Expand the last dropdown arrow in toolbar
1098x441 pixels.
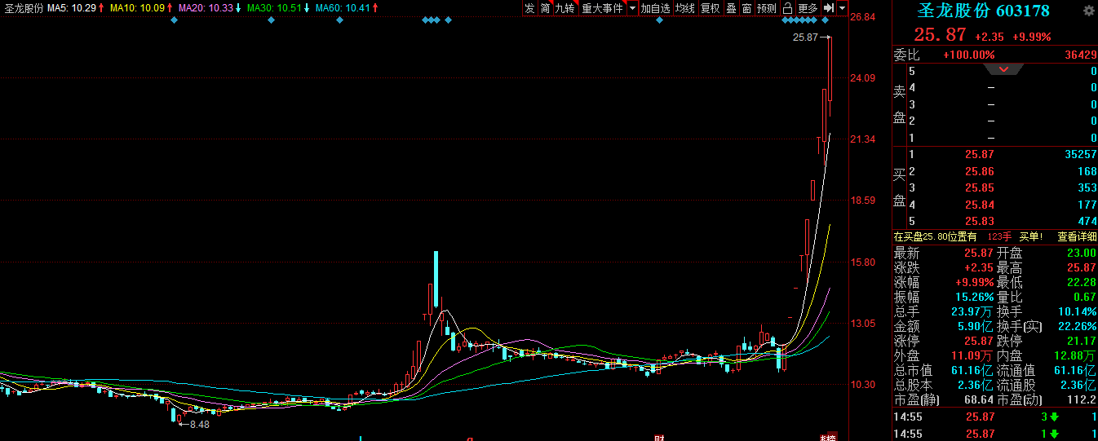(842, 8)
